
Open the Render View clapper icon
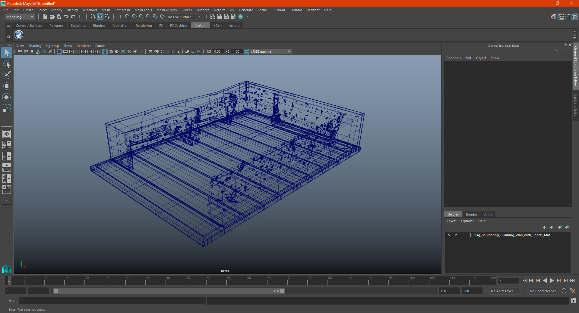(213, 17)
